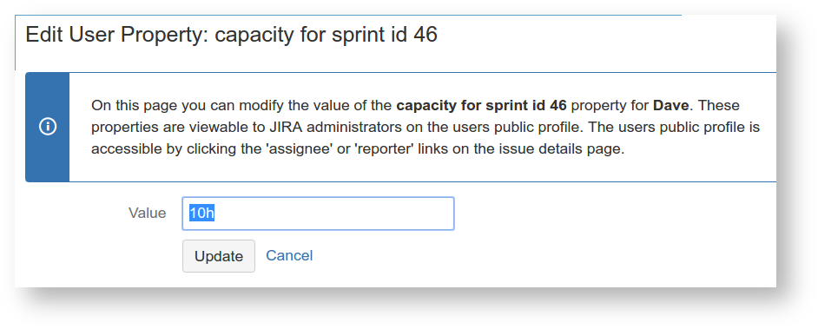Click the bold name "Dave" in message

pyautogui.click(x=671, y=105)
